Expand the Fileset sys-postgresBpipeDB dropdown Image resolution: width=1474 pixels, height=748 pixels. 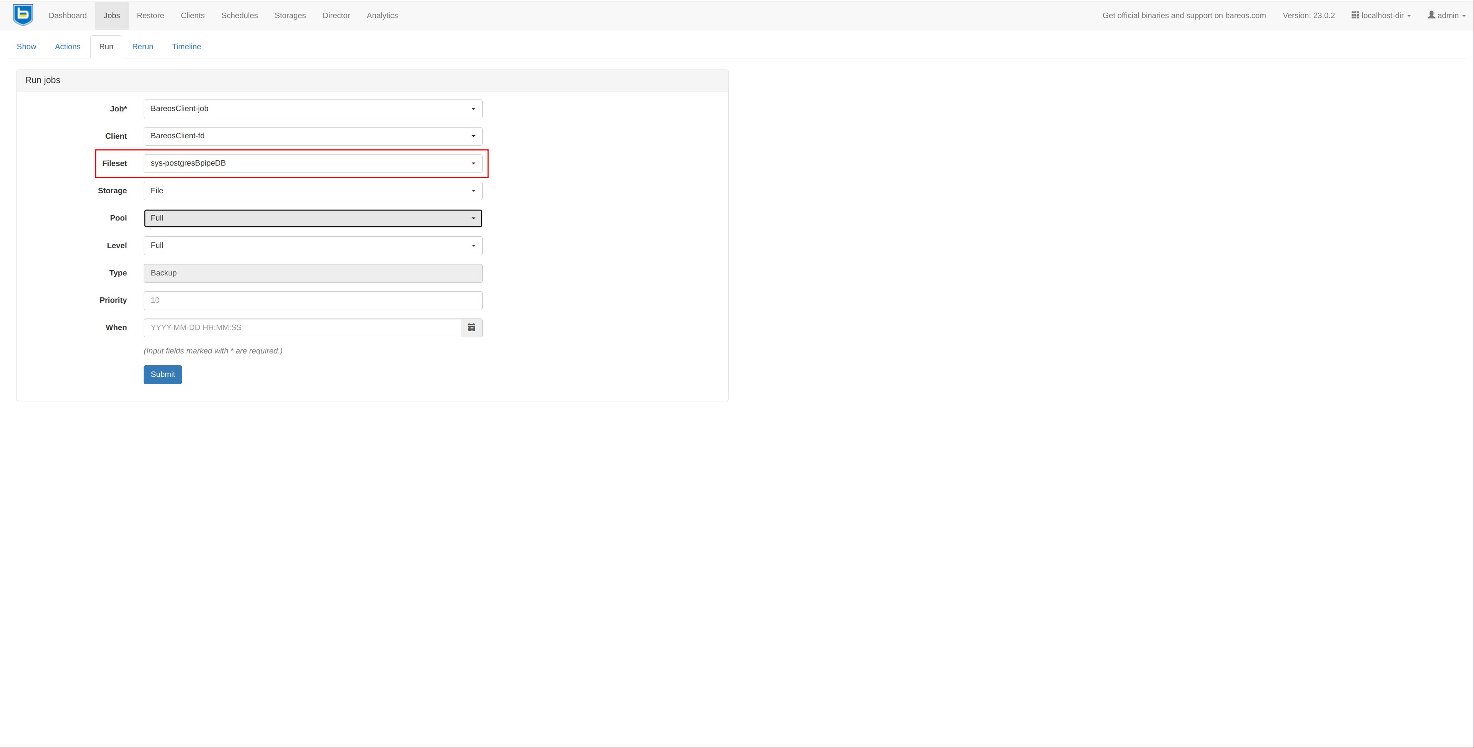pos(312,164)
